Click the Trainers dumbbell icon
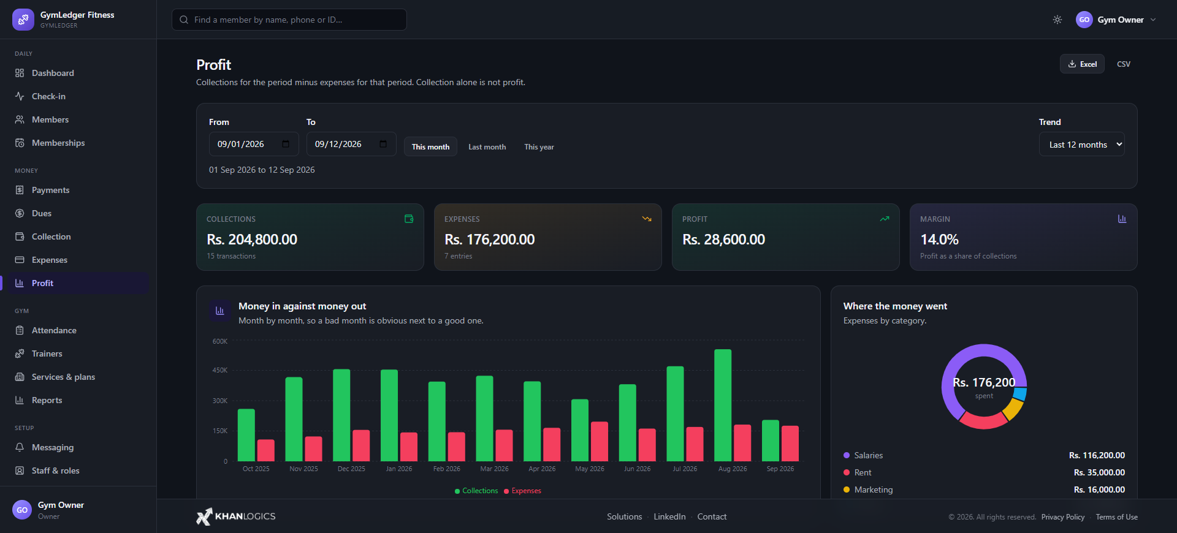This screenshot has width=1177, height=533. pyautogui.click(x=20, y=353)
